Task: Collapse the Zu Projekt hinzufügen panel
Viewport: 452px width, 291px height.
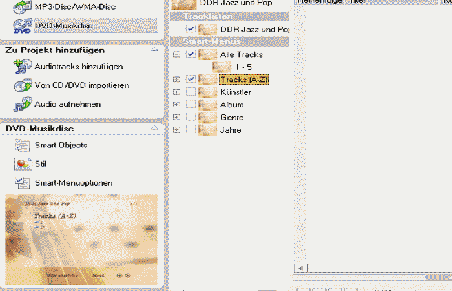Action: 154,50
